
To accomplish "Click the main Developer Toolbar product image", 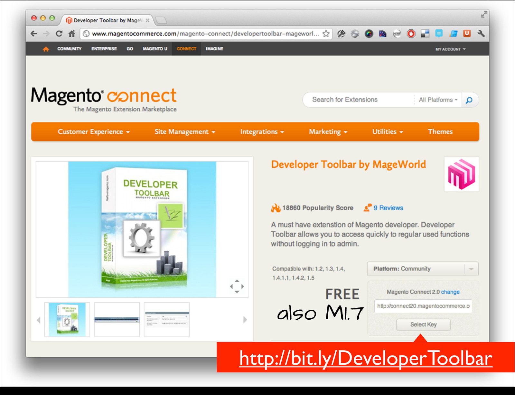I will pyautogui.click(x=142, y=229).
